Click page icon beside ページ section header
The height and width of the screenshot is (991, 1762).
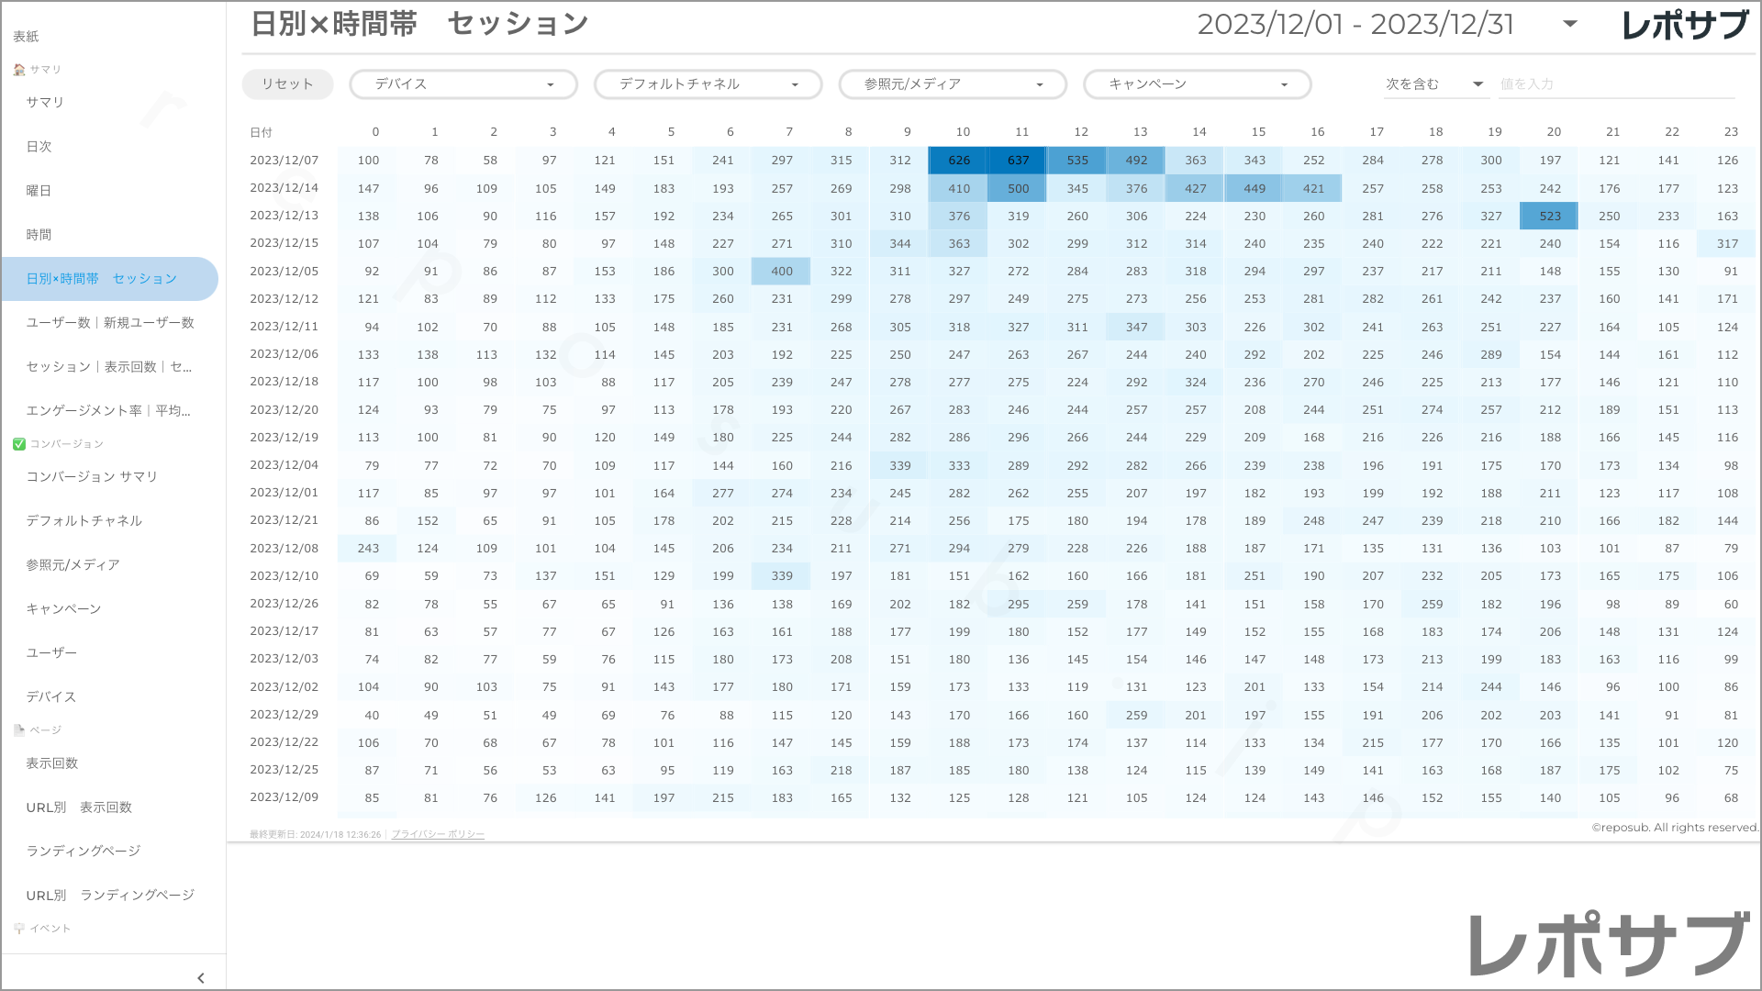click(x=19, y=730)
